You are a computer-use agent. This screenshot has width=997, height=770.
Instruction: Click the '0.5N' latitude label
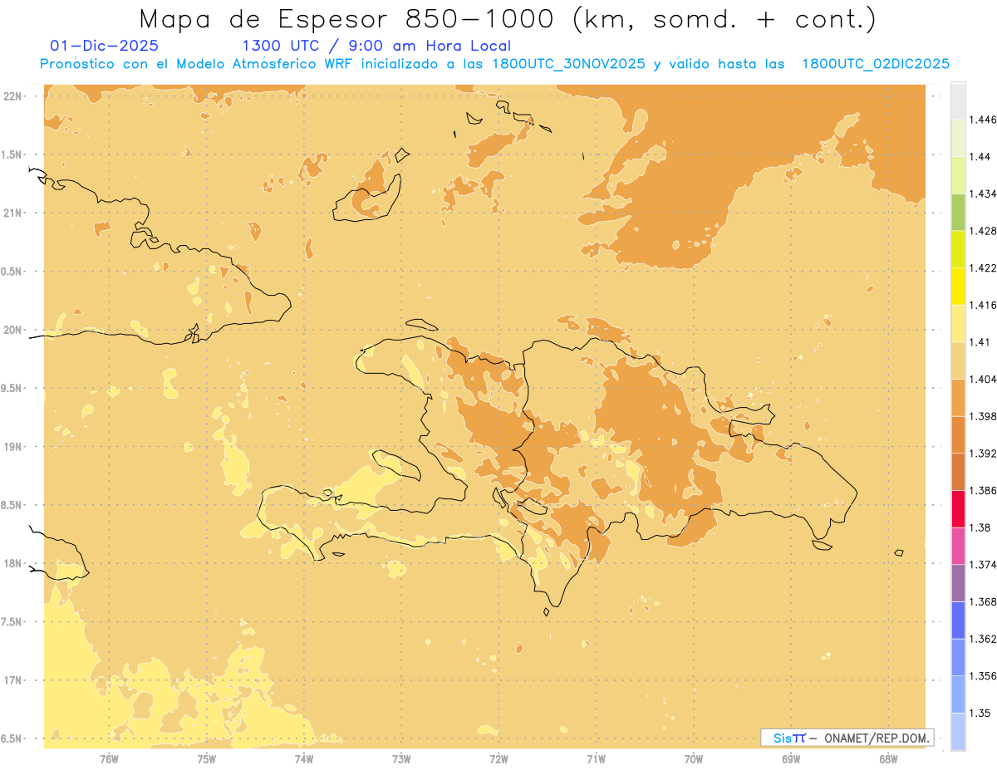(11, 272)
